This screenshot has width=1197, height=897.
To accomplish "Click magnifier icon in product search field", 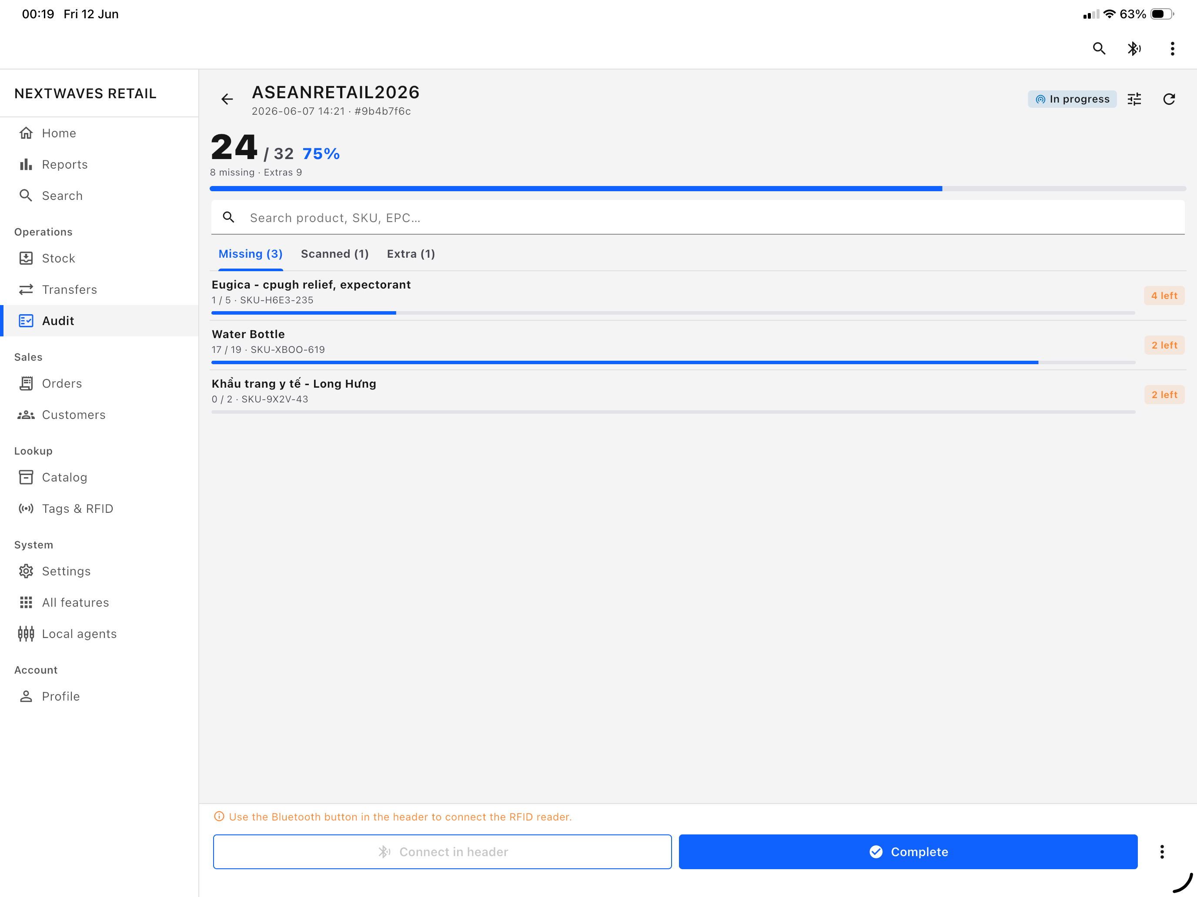I will click(229, 217).
